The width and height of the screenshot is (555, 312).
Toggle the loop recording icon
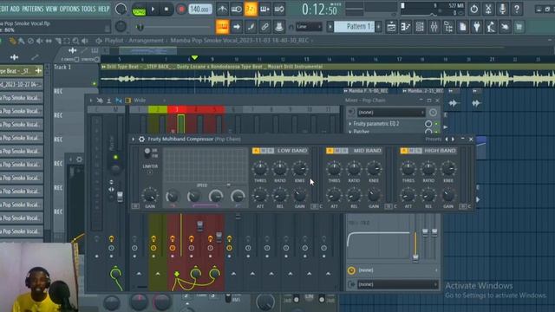(x=279, y=10)
